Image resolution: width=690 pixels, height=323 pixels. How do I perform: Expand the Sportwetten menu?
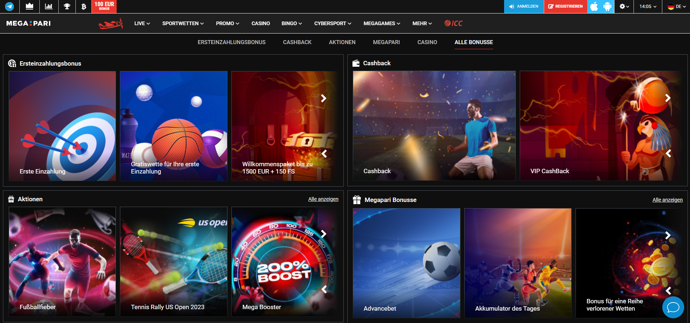click(183, 23)
